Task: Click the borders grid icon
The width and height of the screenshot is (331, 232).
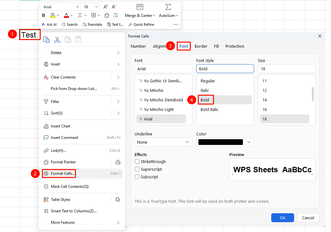Action: (93, 15)
